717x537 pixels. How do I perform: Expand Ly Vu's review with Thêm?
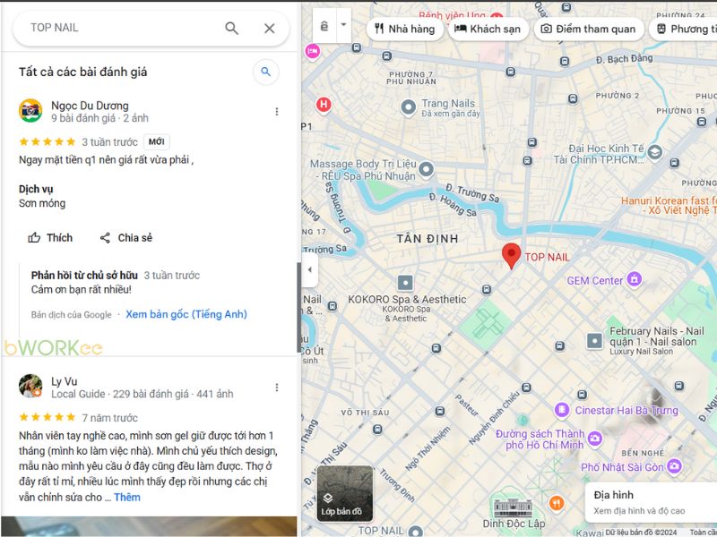tap(127, 497)
